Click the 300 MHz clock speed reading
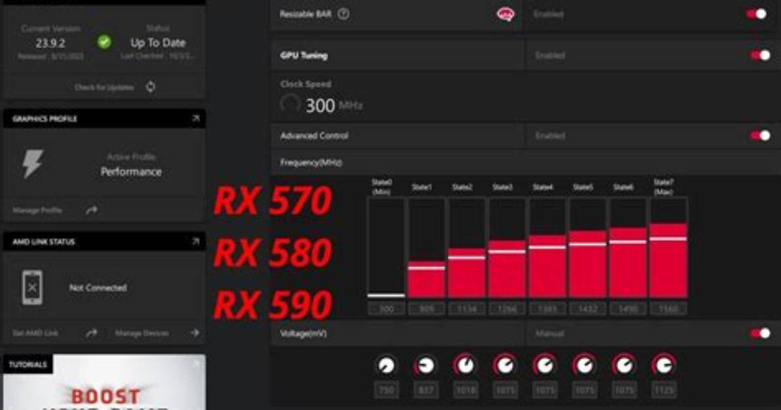Image resolution: width=781 pixels, height=410 pixels. click(x=334, y=106)
